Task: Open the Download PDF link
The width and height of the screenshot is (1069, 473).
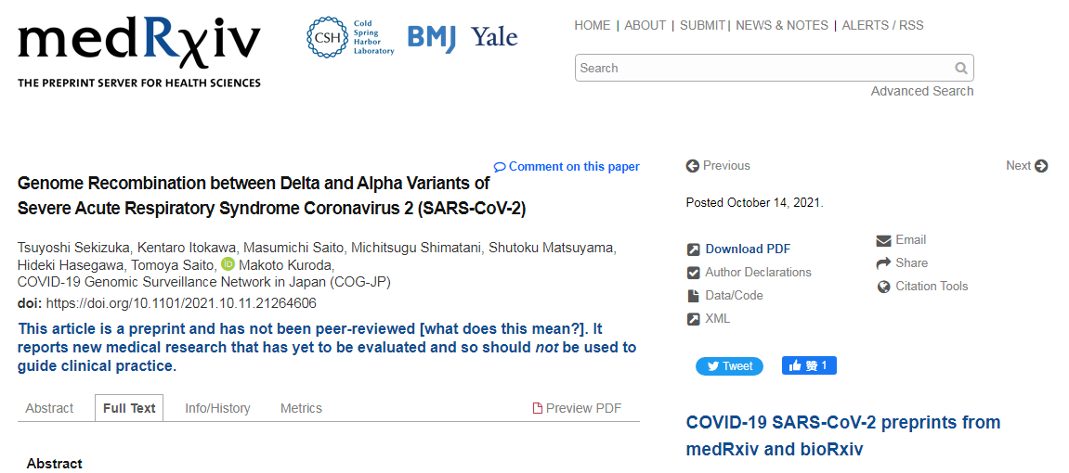Action: 748,249
